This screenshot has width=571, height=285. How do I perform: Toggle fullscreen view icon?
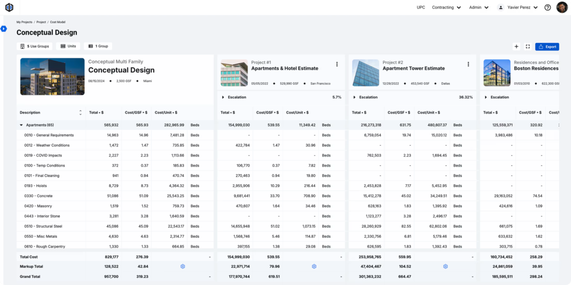pyautogui.click(x=528, y=47)
